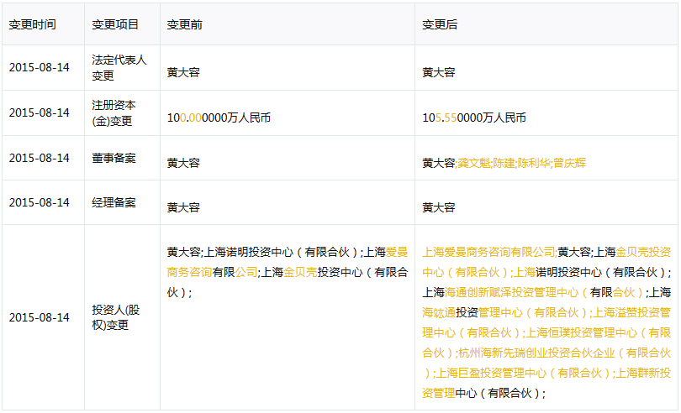
Task: Click the 变更项目 column header
Action: pyautogui.click(x=115, y=24)
